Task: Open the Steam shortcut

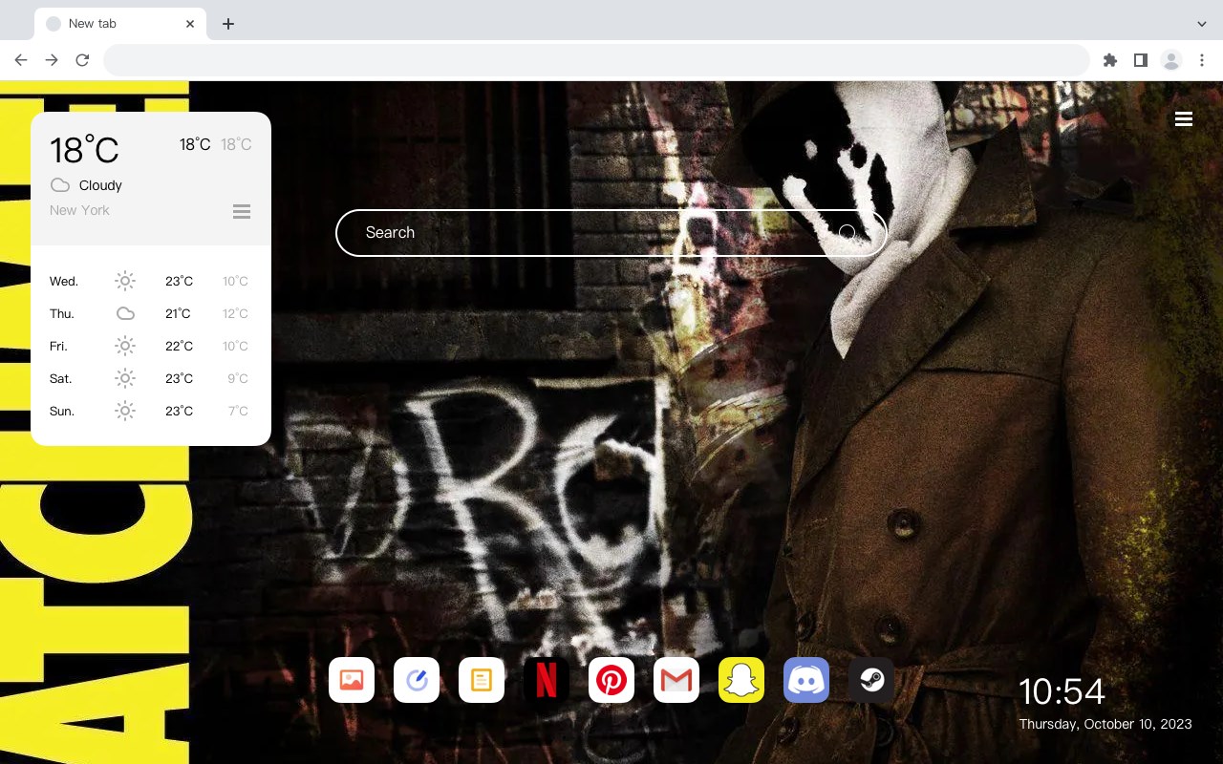Action: pos(871,680)
